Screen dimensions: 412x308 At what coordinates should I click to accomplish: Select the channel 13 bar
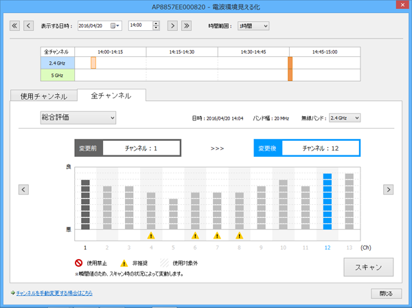[x=350, y=201]
